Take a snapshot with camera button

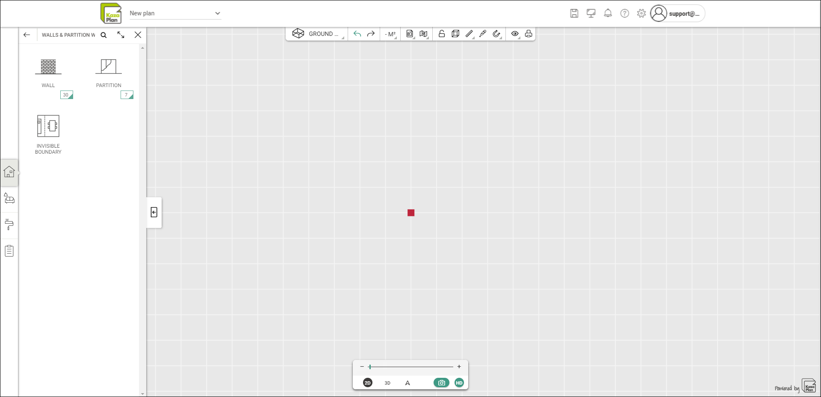(441, 383)
